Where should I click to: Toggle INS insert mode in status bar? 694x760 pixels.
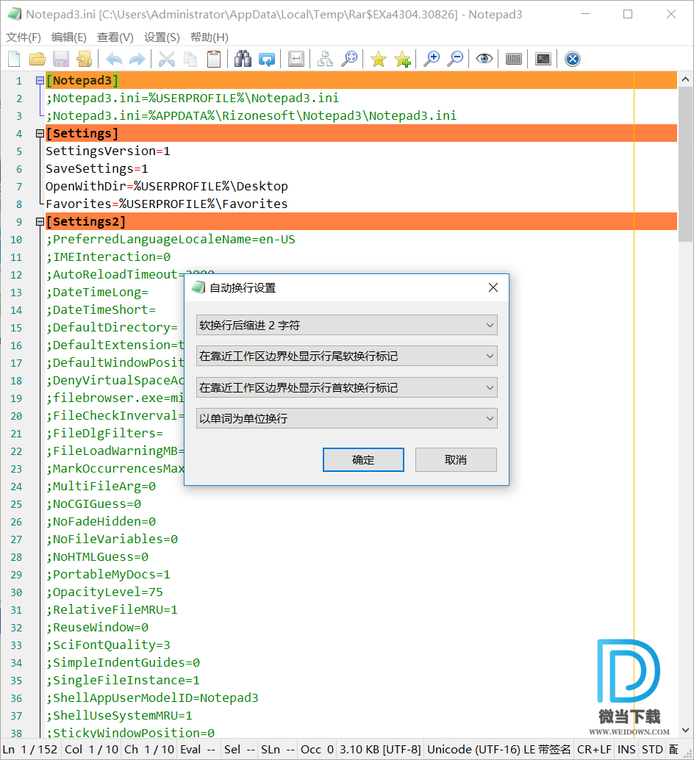tap(626, 749)
